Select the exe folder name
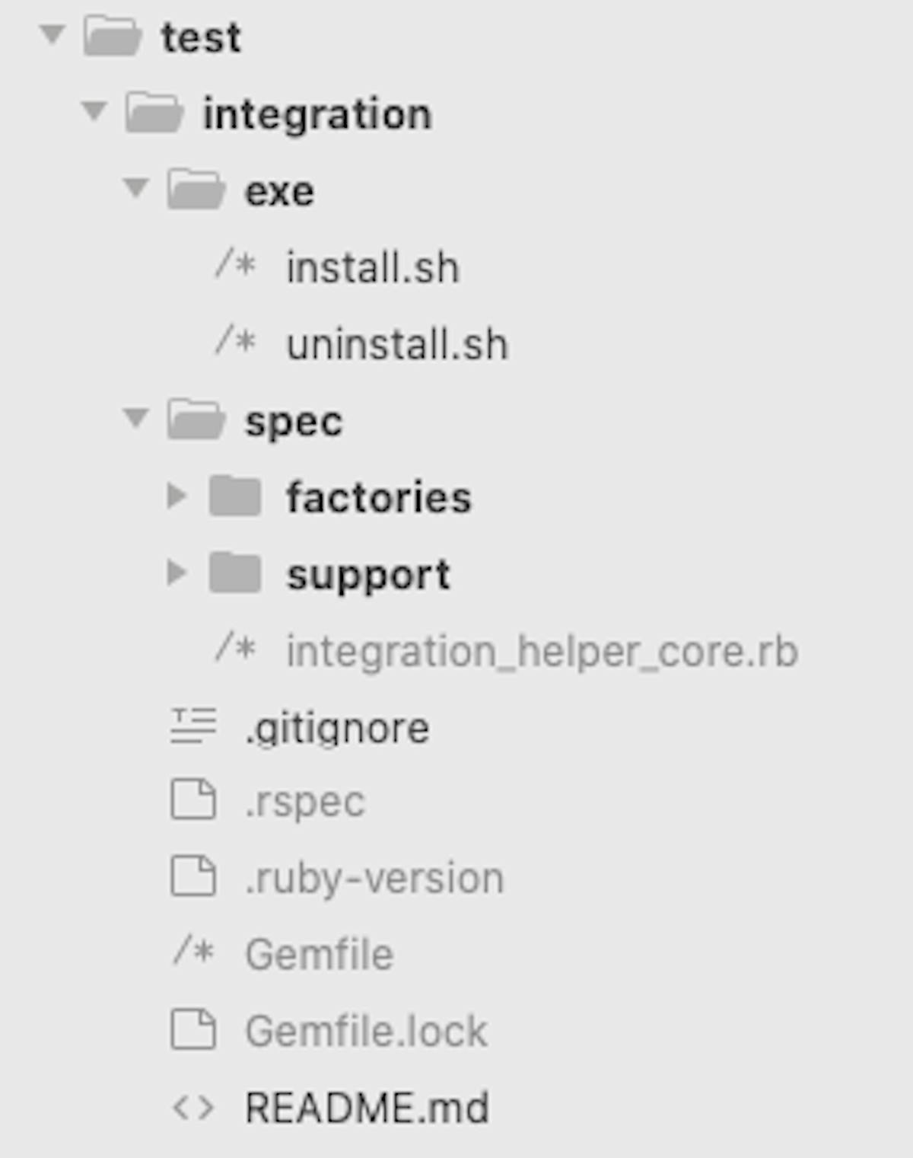The width and height of the screenshot is (913, 1158). tap(279, 191)
